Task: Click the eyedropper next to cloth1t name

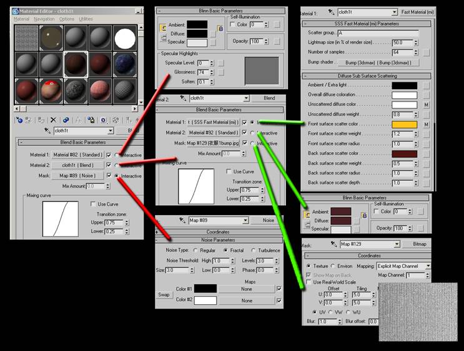Action: (46, 131)
